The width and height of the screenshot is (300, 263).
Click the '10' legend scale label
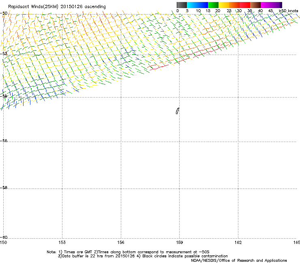click(x=198, y=11)
